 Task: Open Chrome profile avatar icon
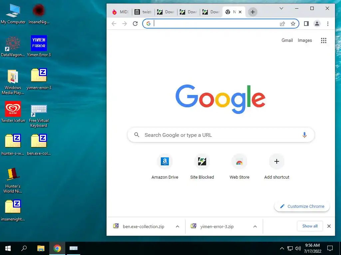click(x=317, y=24)
